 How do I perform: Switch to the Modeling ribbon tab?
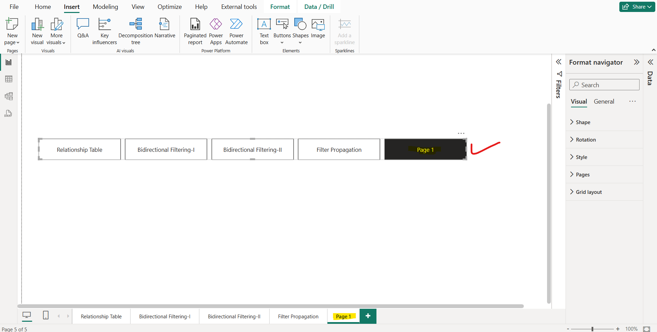105,6
